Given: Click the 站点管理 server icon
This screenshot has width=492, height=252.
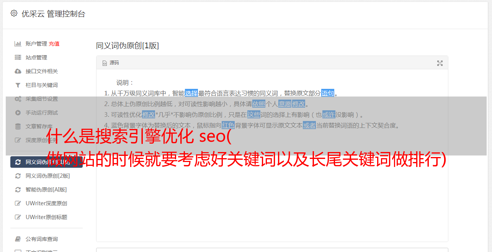Looking at the screenshot, I should [x=18, y=57].
